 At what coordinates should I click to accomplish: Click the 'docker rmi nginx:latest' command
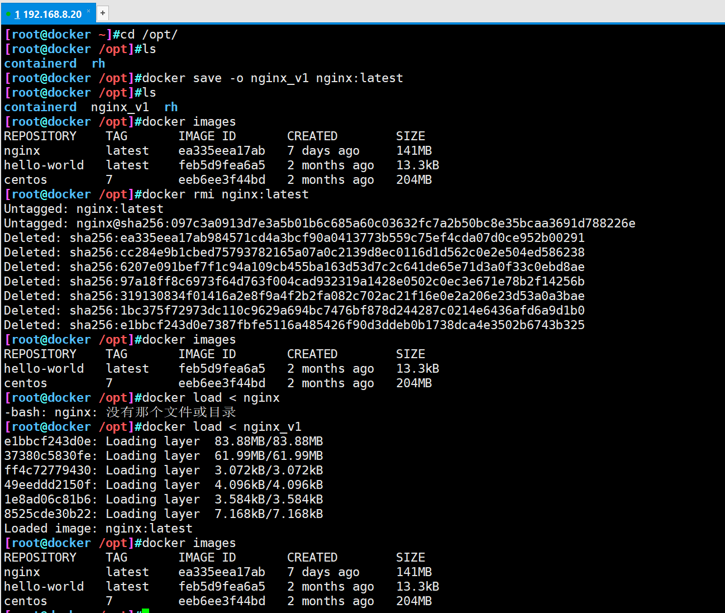coord(225,194)
